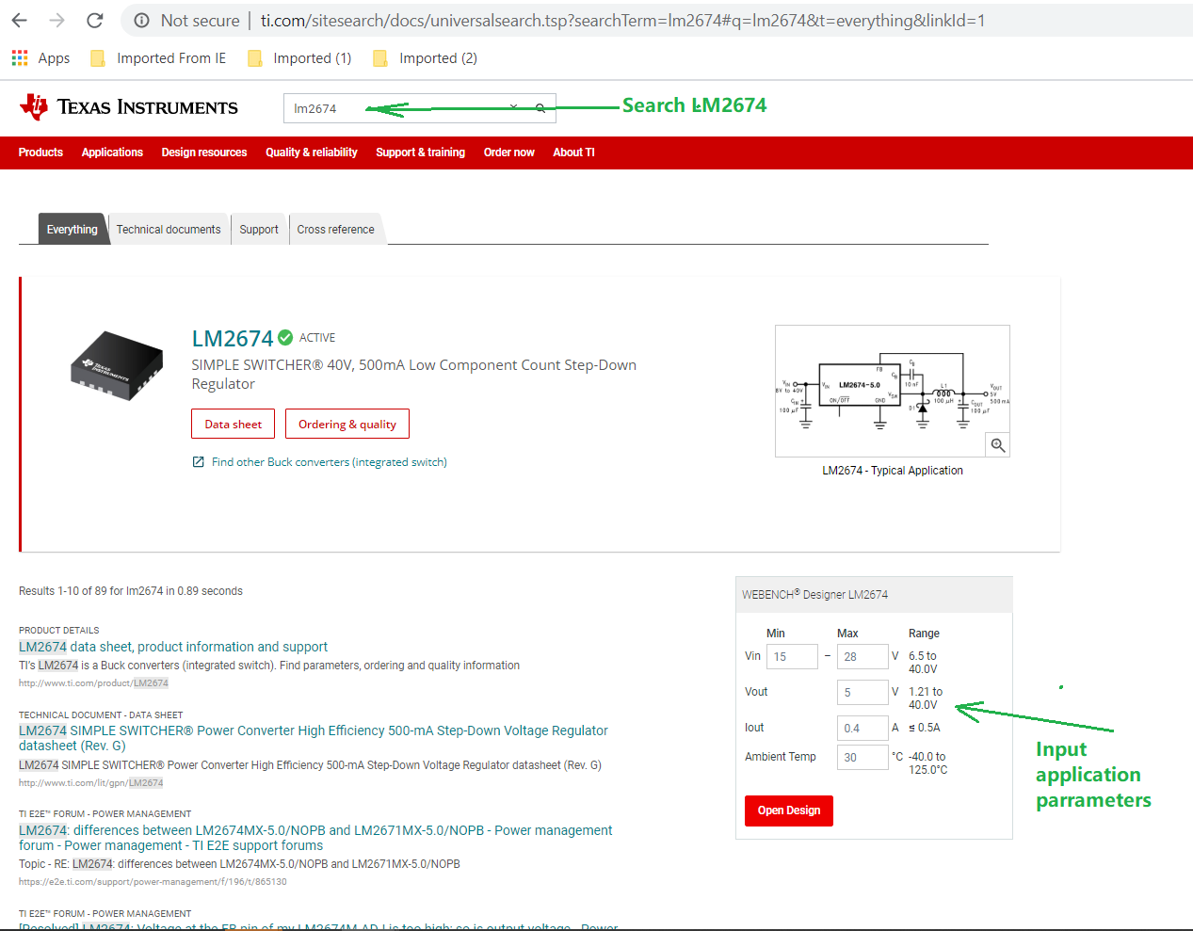Open the Imported (1) bookmark folder

(x=299, y=58)
